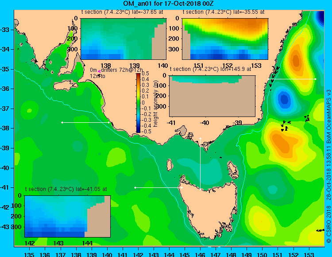Click the height anomaly colour bar
This screenshot has height=257, width=332.
pos(138,103)
